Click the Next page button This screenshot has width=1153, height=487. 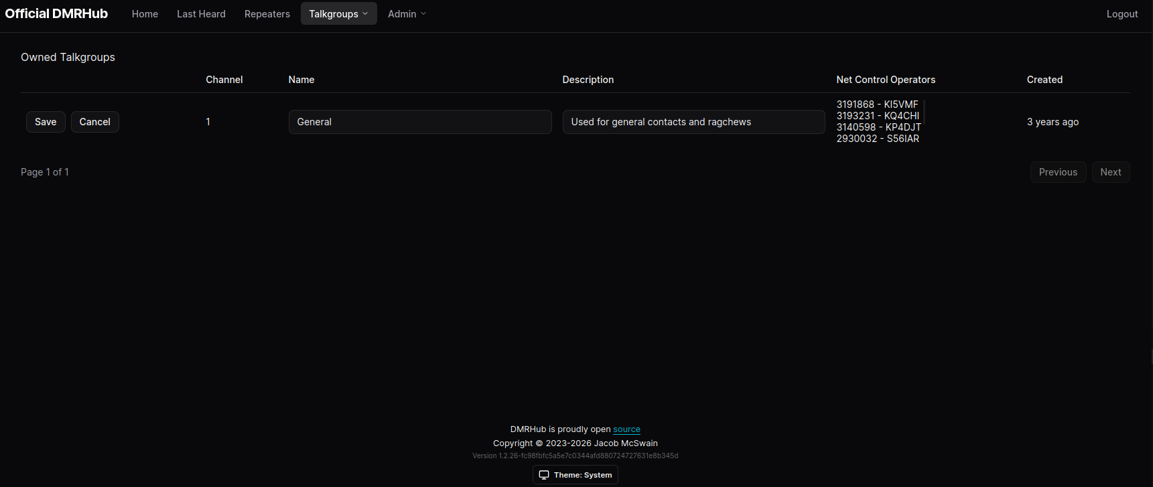[1111, 172]
